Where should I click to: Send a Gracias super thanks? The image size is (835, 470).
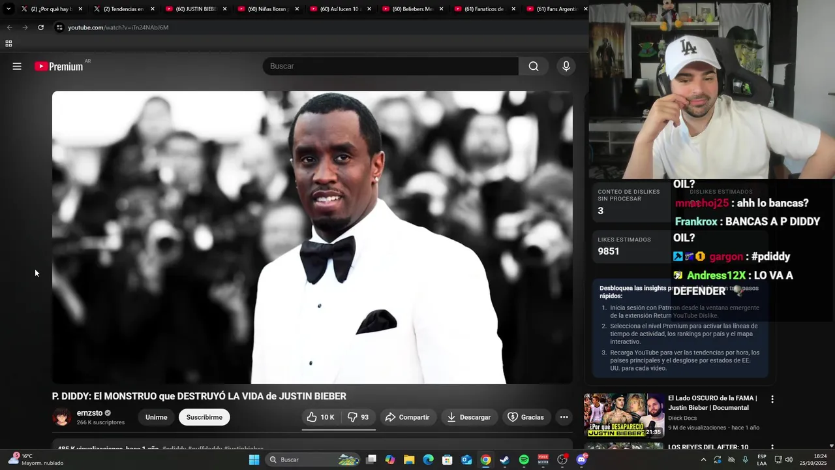(526, 417)
